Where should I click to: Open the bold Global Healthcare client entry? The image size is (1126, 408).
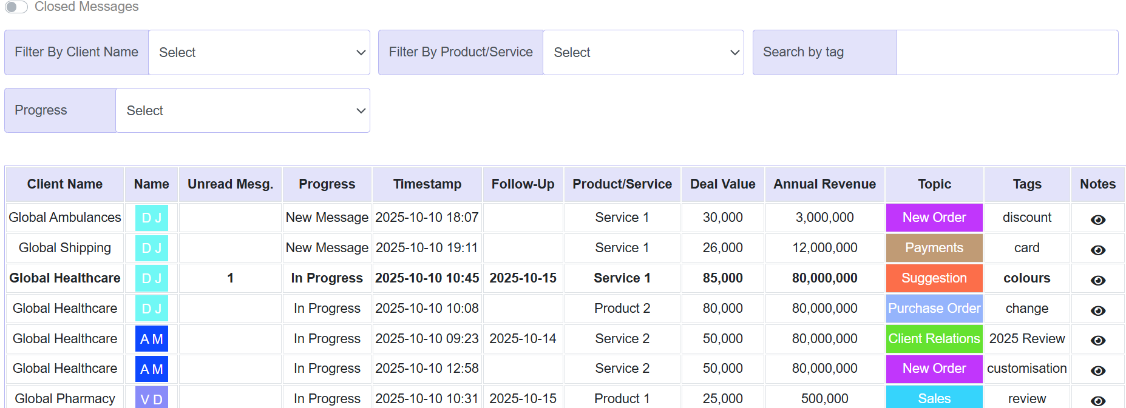coord(65,278)
